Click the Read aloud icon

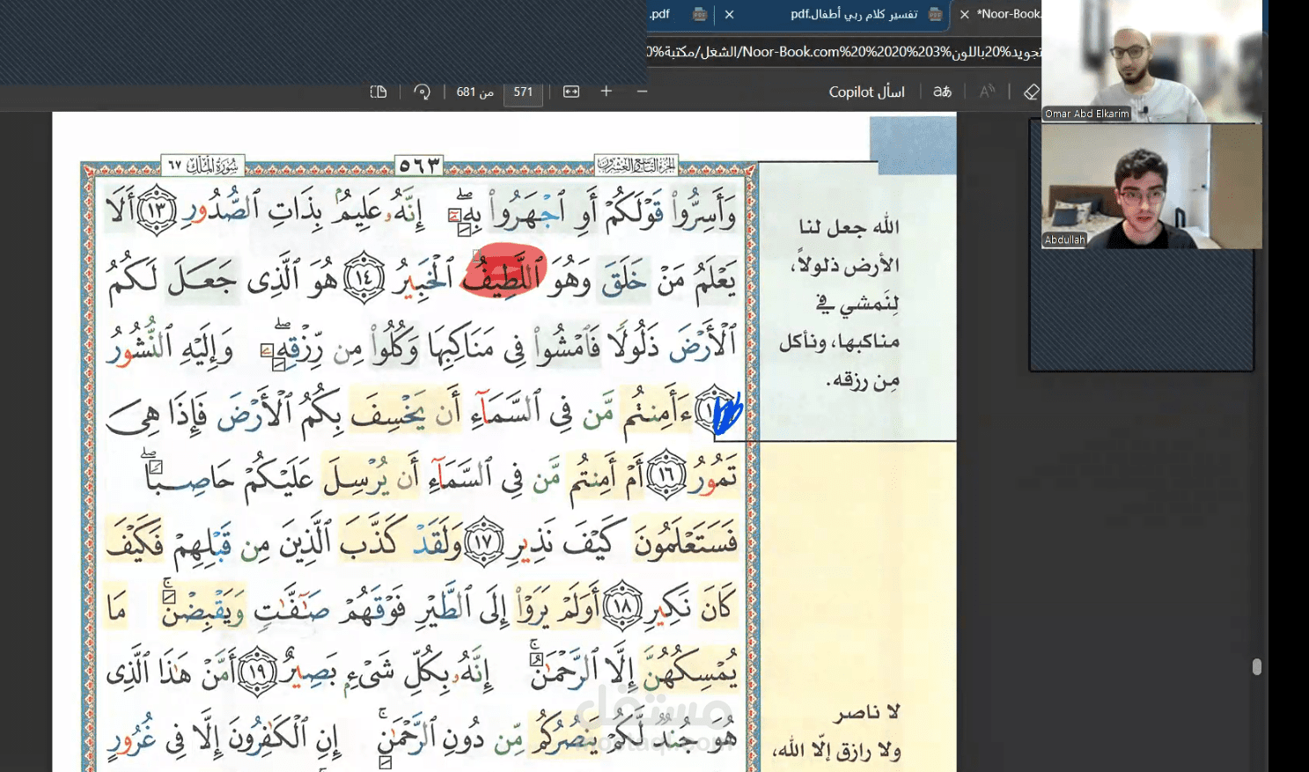coord(987,92)
